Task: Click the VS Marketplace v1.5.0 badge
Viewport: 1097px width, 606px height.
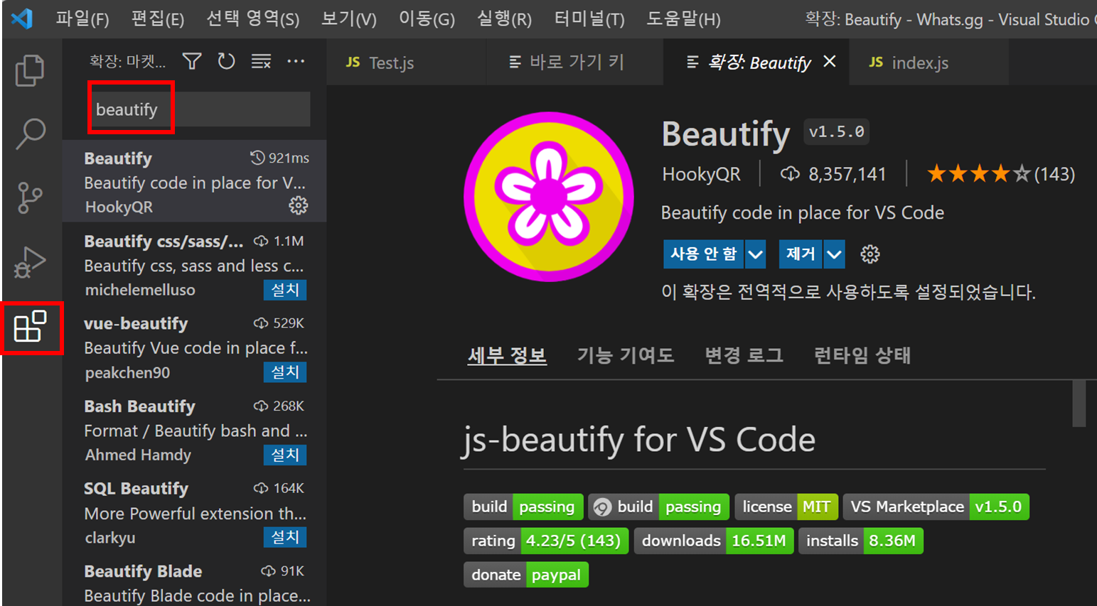Action: (x=936, y=507)
